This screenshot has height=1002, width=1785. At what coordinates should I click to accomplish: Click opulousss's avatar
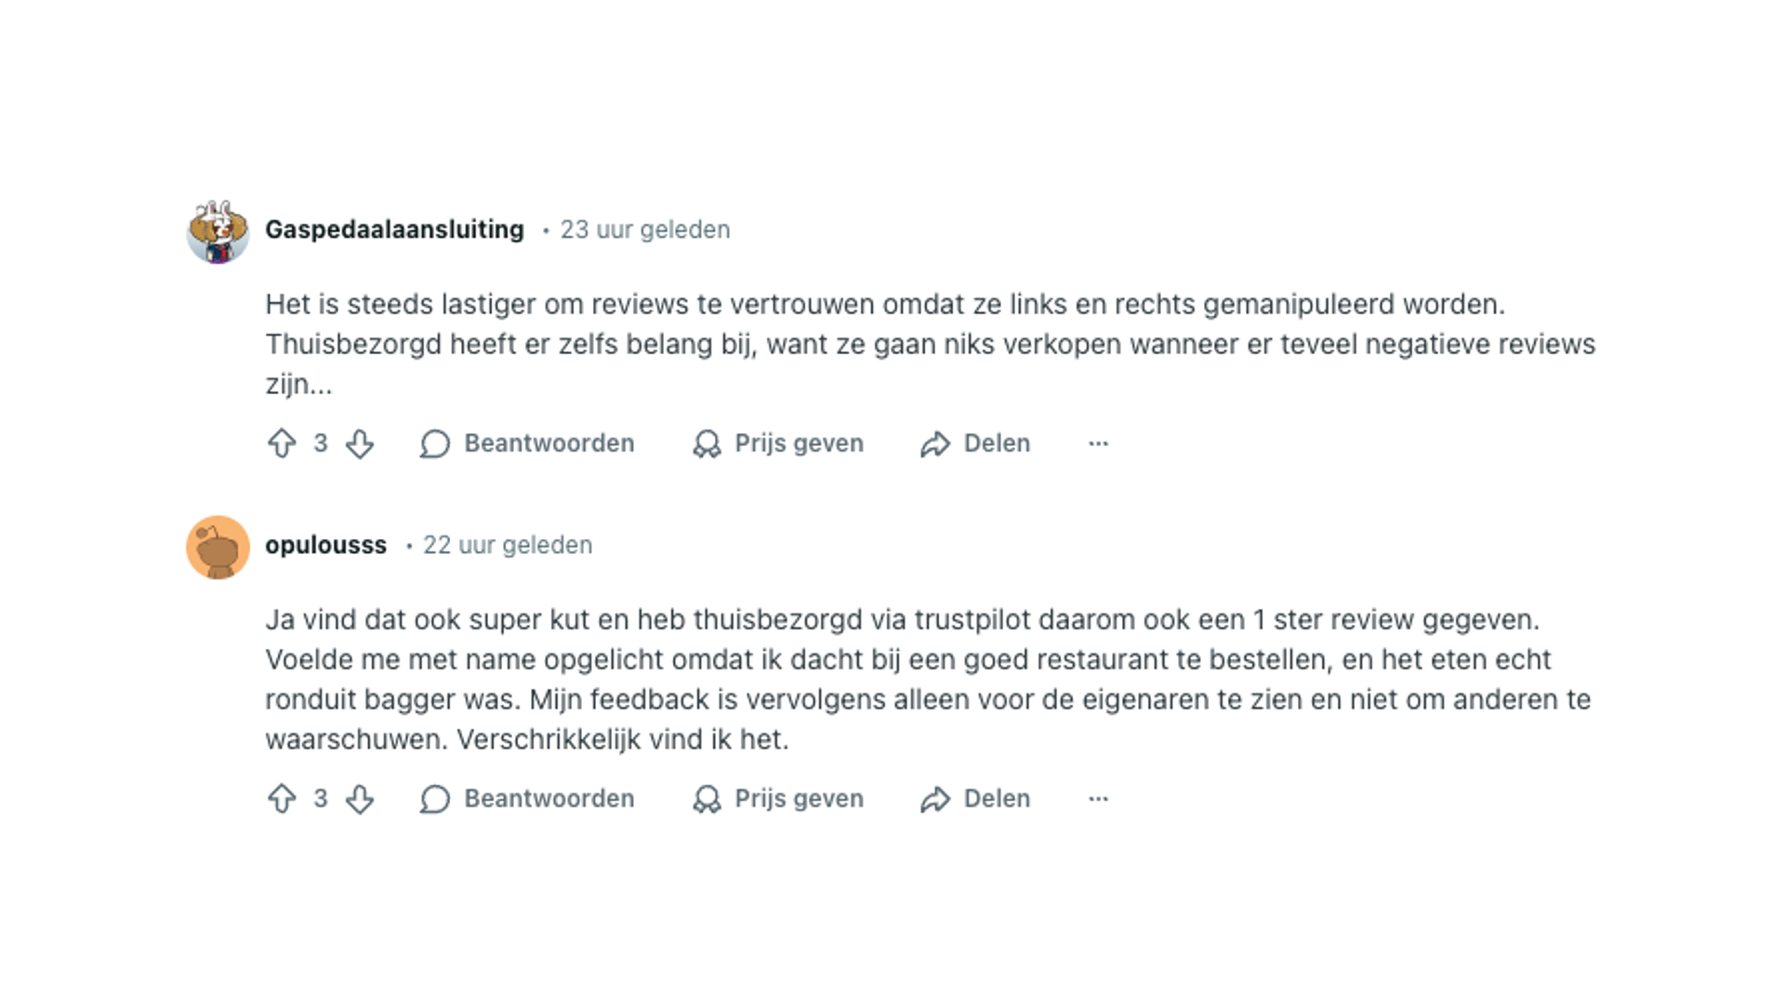[x=218, y=546]
